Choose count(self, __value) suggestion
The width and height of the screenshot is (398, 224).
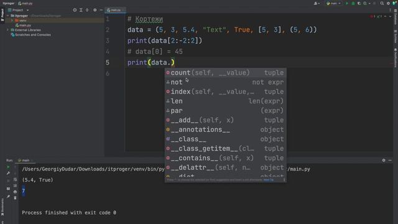click(225, 73)
